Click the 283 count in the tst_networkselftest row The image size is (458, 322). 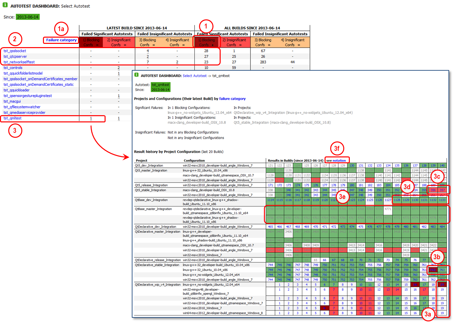coord(263,62)
